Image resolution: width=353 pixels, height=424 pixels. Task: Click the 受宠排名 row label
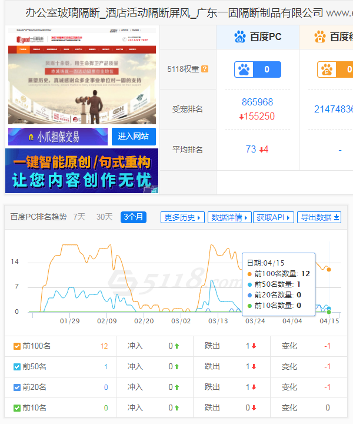(x=188, y=110)
